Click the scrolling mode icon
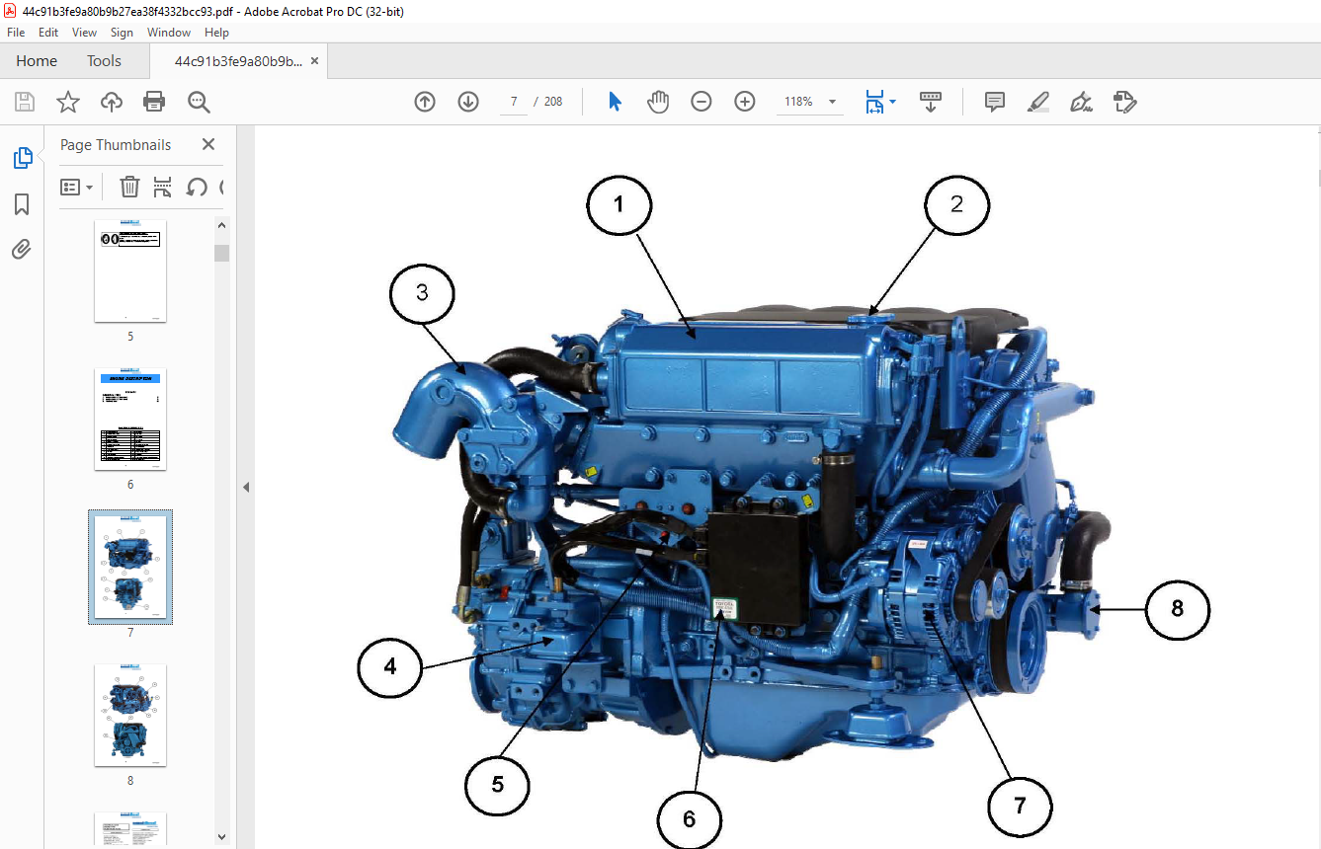Screen dimensions: 1321x849 [x=931, y=102]
